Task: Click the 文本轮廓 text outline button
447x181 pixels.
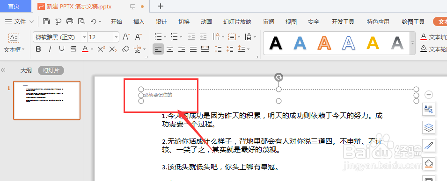Action: (x=433, y=49)
